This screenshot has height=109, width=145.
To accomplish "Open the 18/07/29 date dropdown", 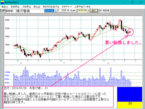I will coord(88,11).
